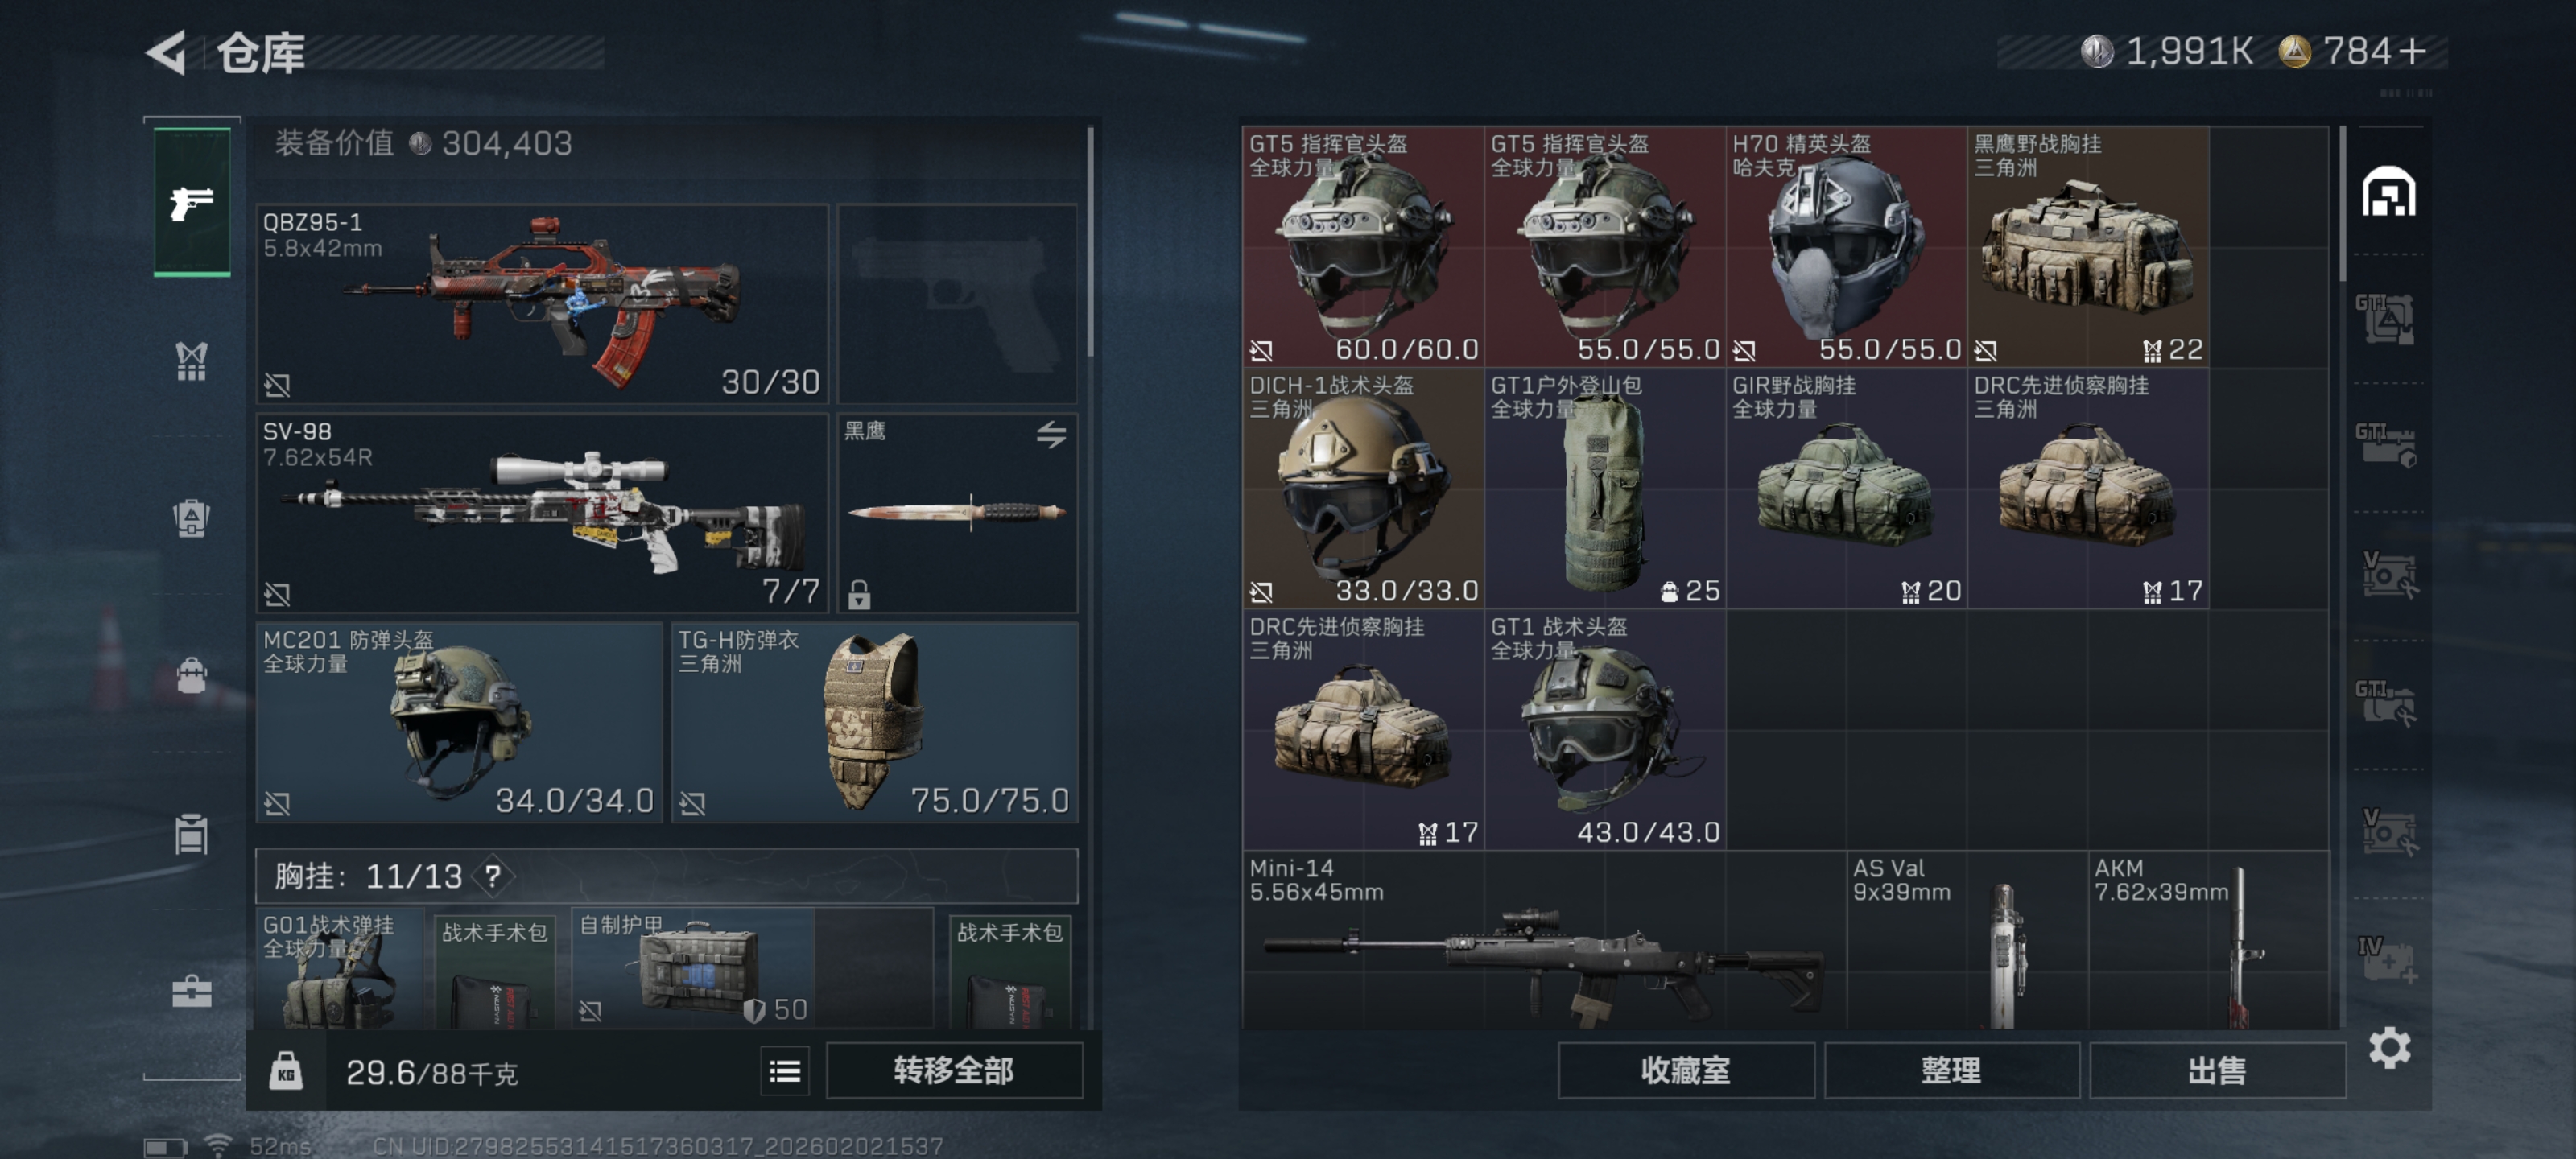The height and width of the screenshot is (1159, 2576).
Task: Add premium currency with plus sign
Action: pos(2410,51)
